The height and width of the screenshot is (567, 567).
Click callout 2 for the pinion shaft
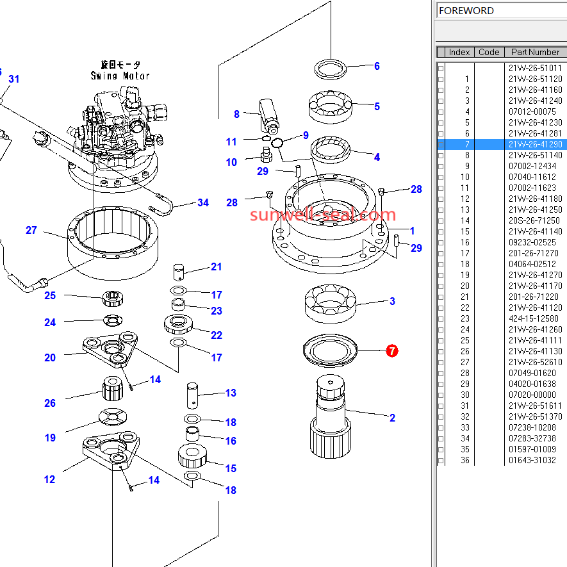point(392,418)
